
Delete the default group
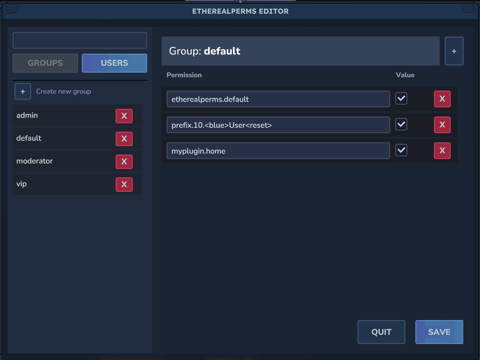pyautogui.click(x=124, y=139)
